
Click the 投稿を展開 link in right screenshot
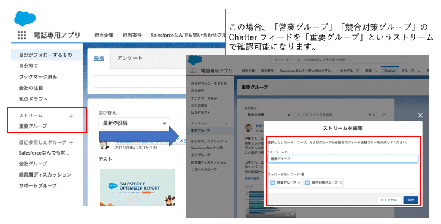(x=252, y=178)
